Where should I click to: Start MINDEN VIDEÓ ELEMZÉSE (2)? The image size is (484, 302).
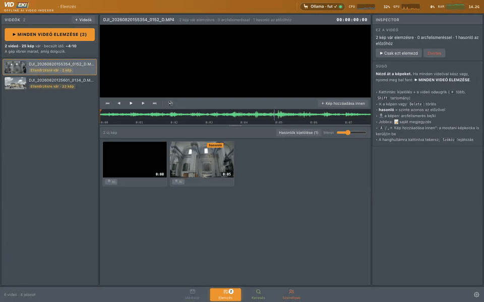tap(50, 35)
